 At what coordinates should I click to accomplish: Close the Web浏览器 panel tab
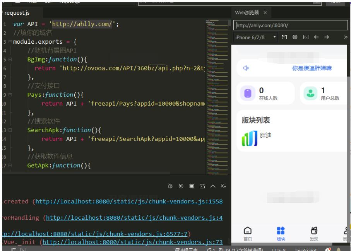click(265, 13)
